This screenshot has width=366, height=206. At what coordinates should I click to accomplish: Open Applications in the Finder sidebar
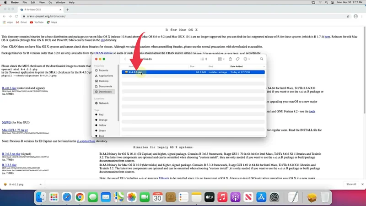[106, 76]
